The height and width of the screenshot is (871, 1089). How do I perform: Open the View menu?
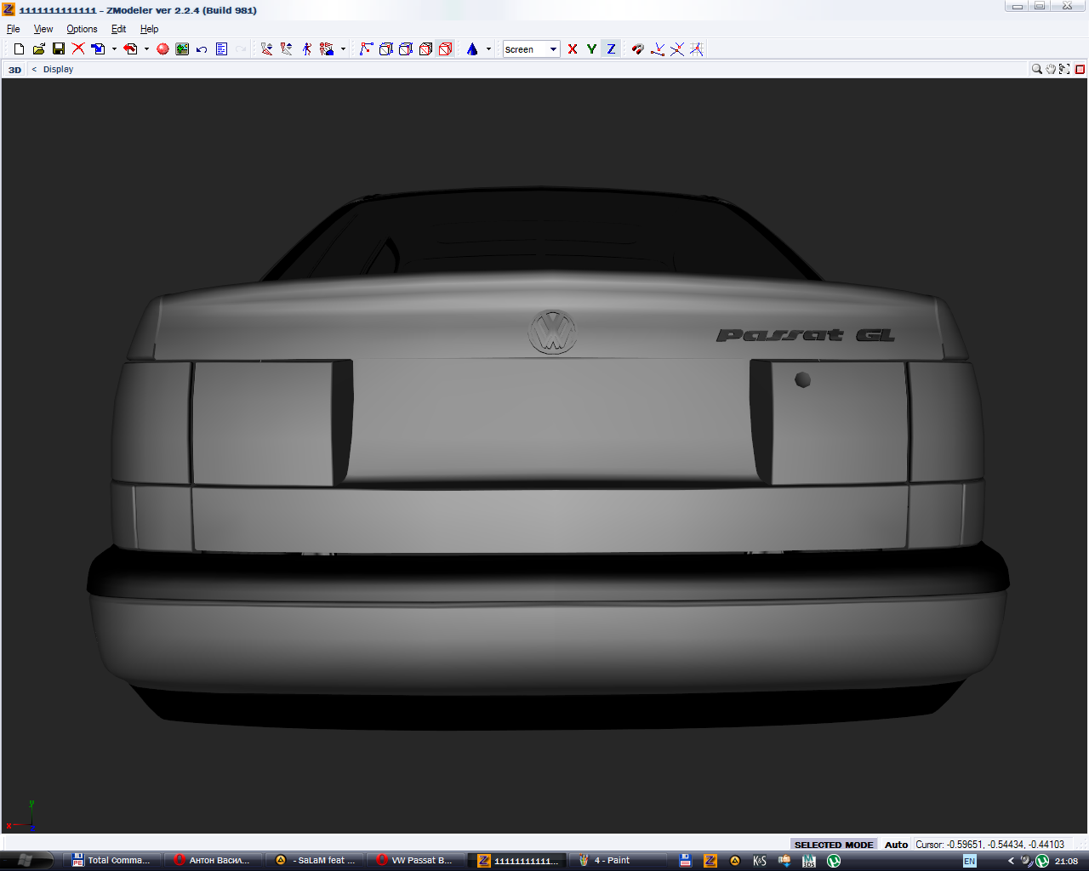tap(43, 29)
